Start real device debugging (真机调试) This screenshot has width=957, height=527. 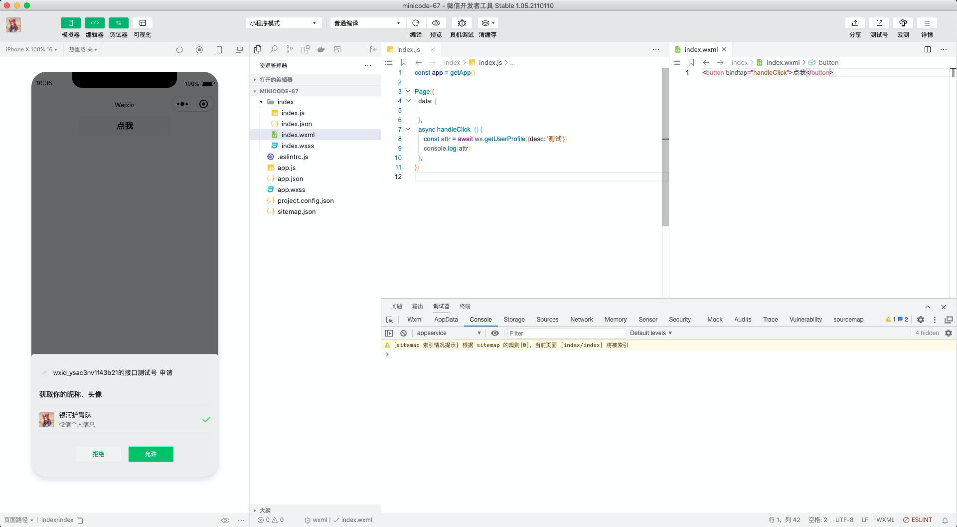[462, 23]
